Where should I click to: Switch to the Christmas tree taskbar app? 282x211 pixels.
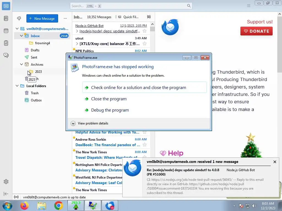(x=76, y=206)
